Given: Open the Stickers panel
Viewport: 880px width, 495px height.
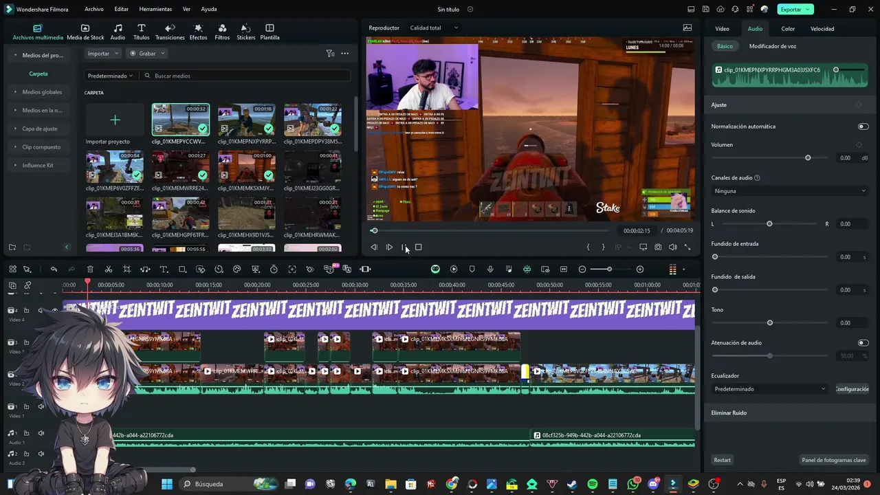Looking at the screenshot, I should 245,32.
